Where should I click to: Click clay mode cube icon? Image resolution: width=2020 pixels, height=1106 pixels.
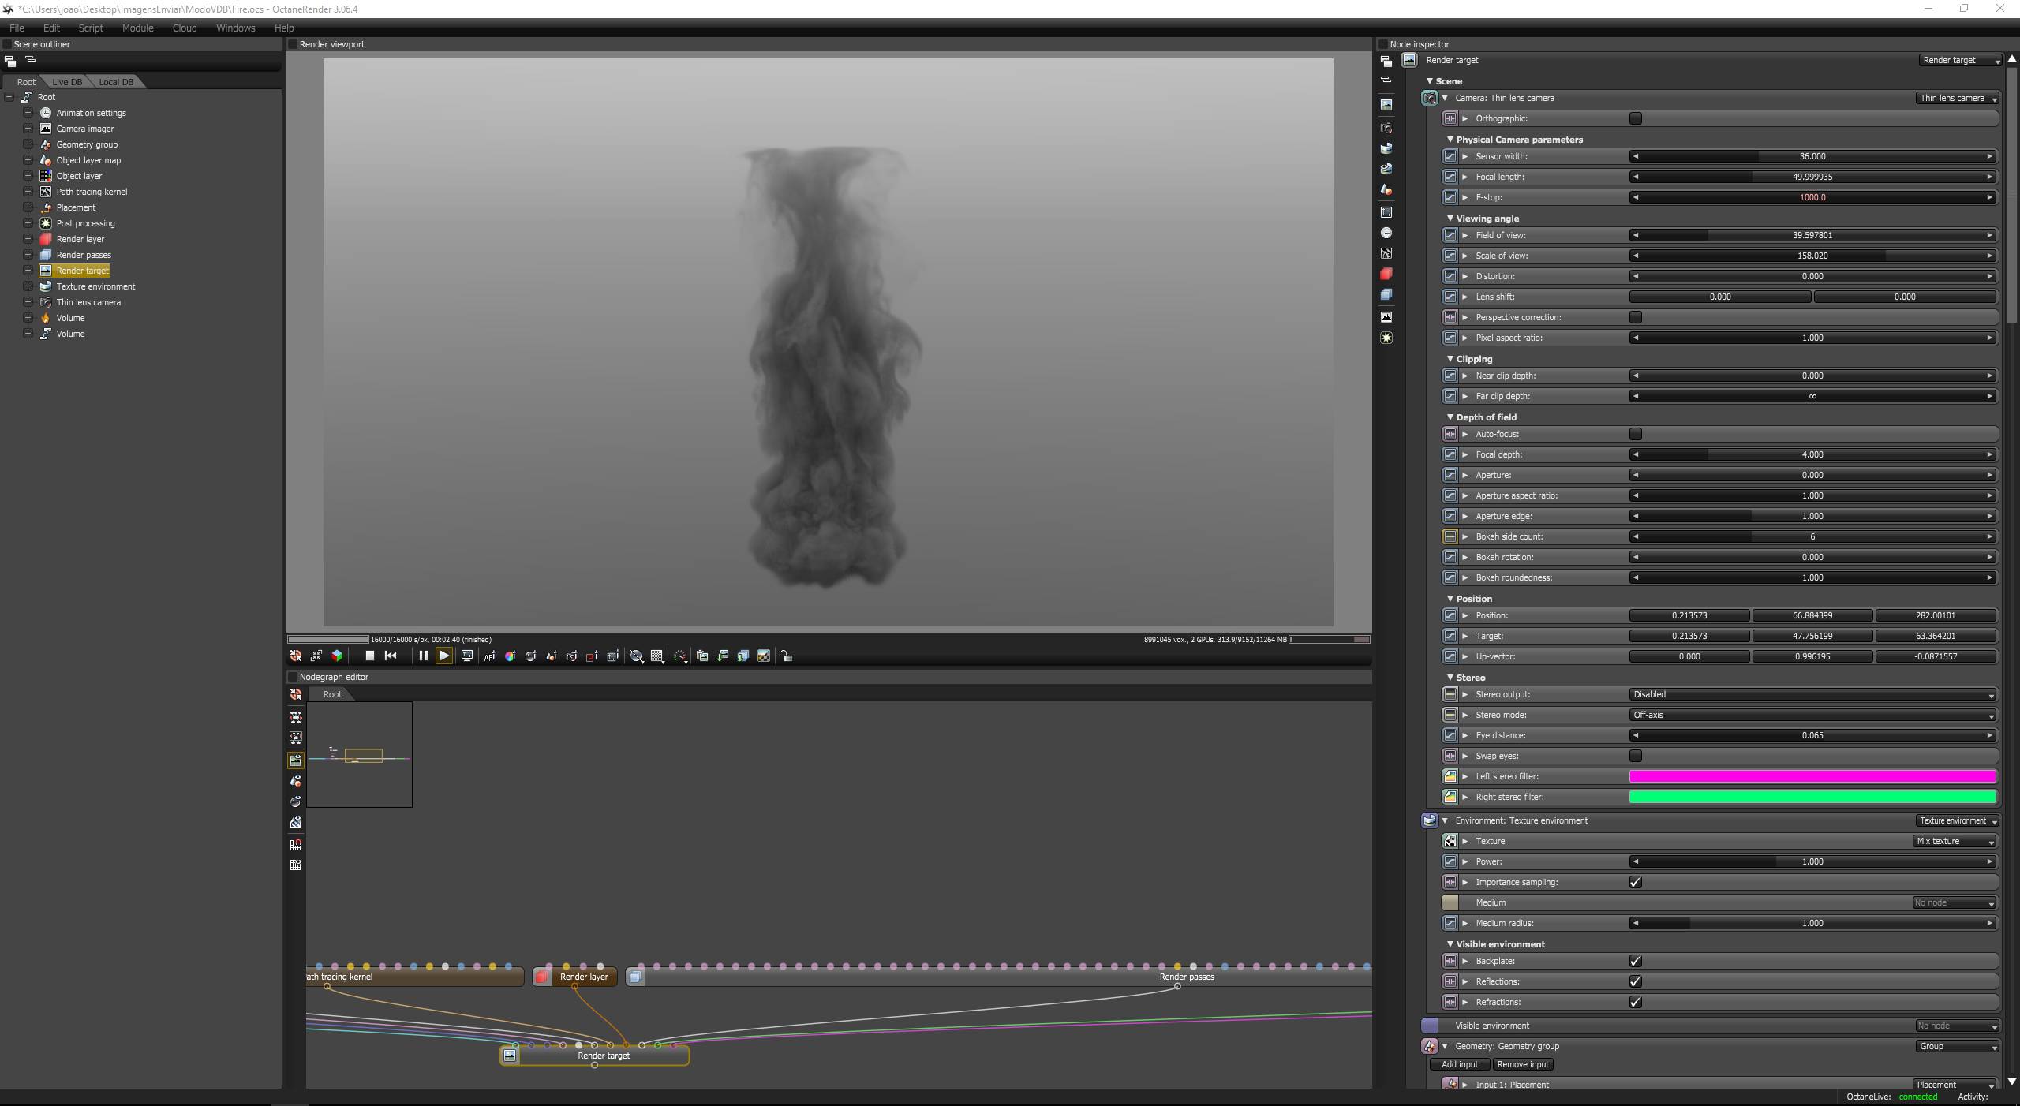click(x=337, y=656)
